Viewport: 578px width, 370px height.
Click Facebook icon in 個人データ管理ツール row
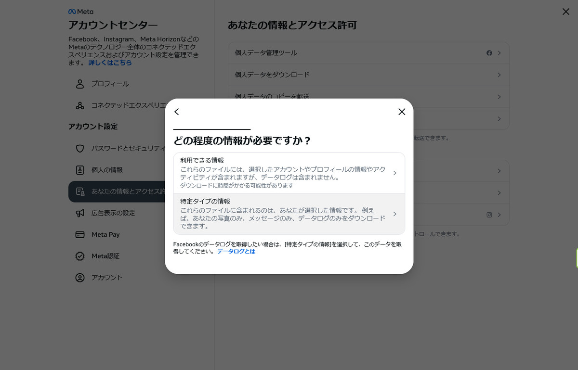tap(489, 53)
